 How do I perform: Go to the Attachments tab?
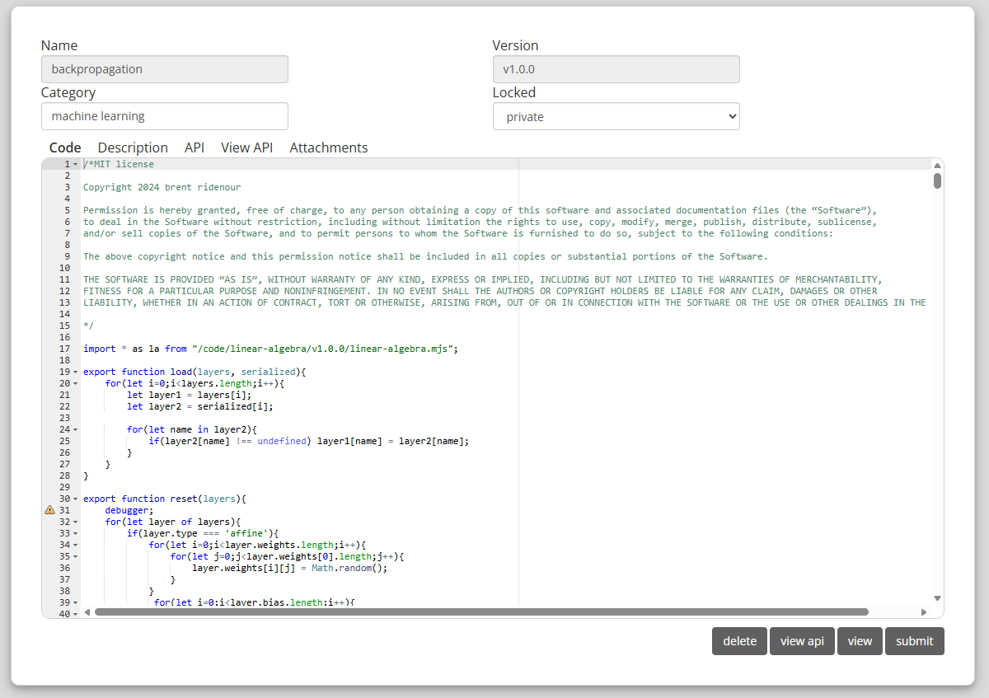point(329,148)
